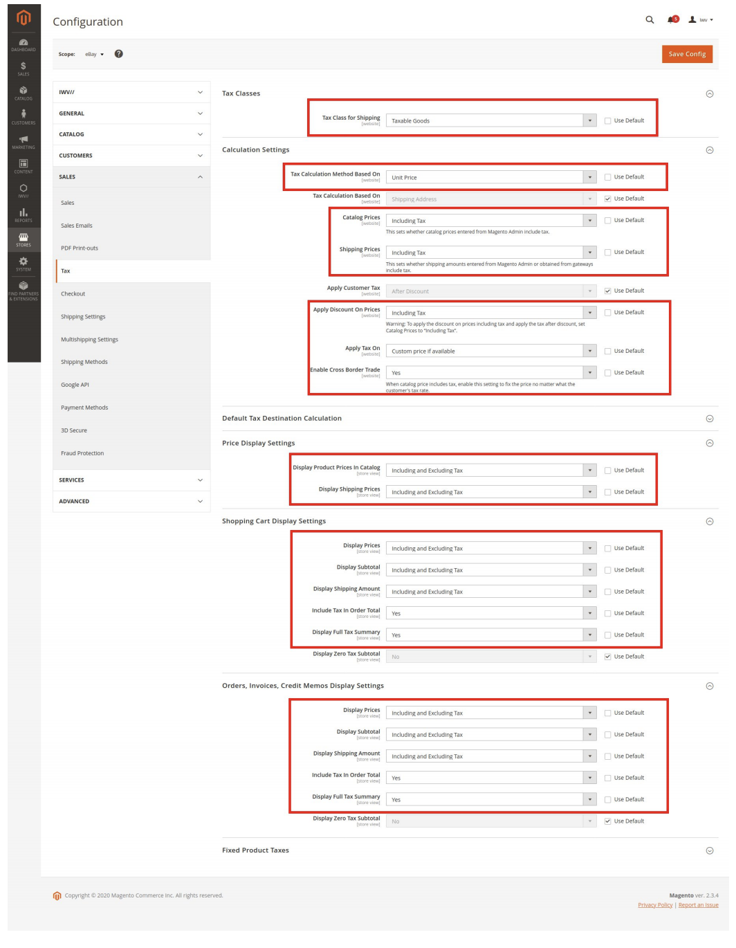The width and height of the screenshot is (736, 948).
Task: Open the Dashboard icon in sidebar
Action: [x=24, y=44]
